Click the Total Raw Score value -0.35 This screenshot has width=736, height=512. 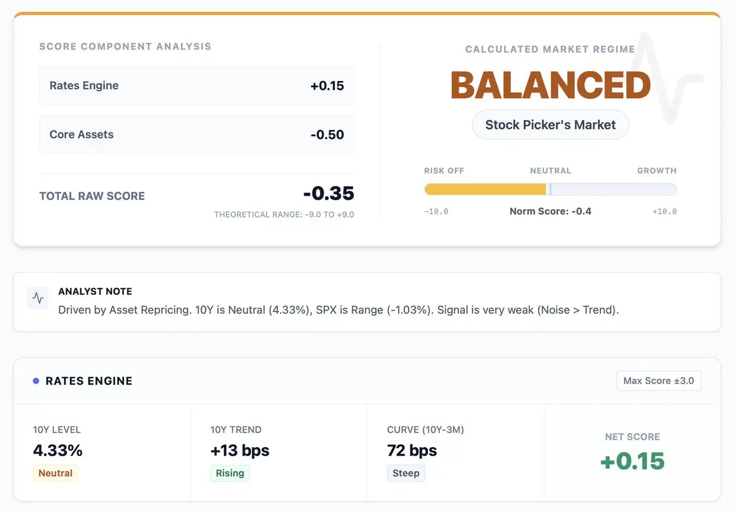[328, 194]
